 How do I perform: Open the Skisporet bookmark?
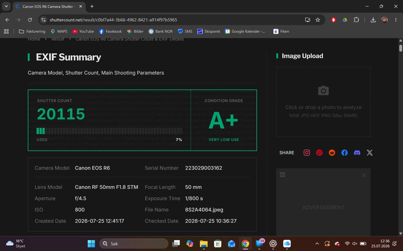pyautogui.click(x=209, y=31)
